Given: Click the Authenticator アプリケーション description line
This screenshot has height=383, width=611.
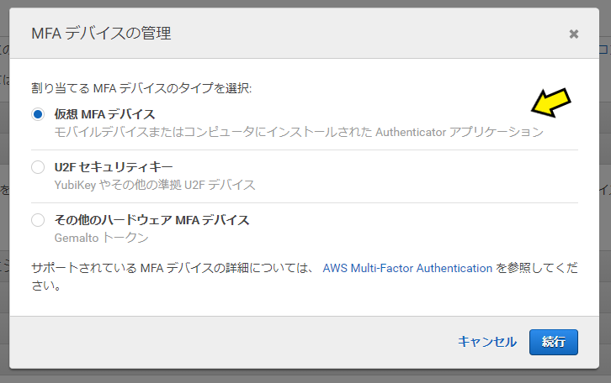Looking at the screenshot, I should pos(299,132).
